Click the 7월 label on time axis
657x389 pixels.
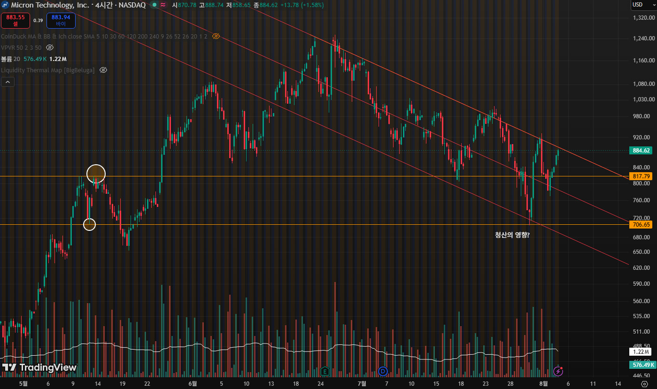tap(362, 383)
